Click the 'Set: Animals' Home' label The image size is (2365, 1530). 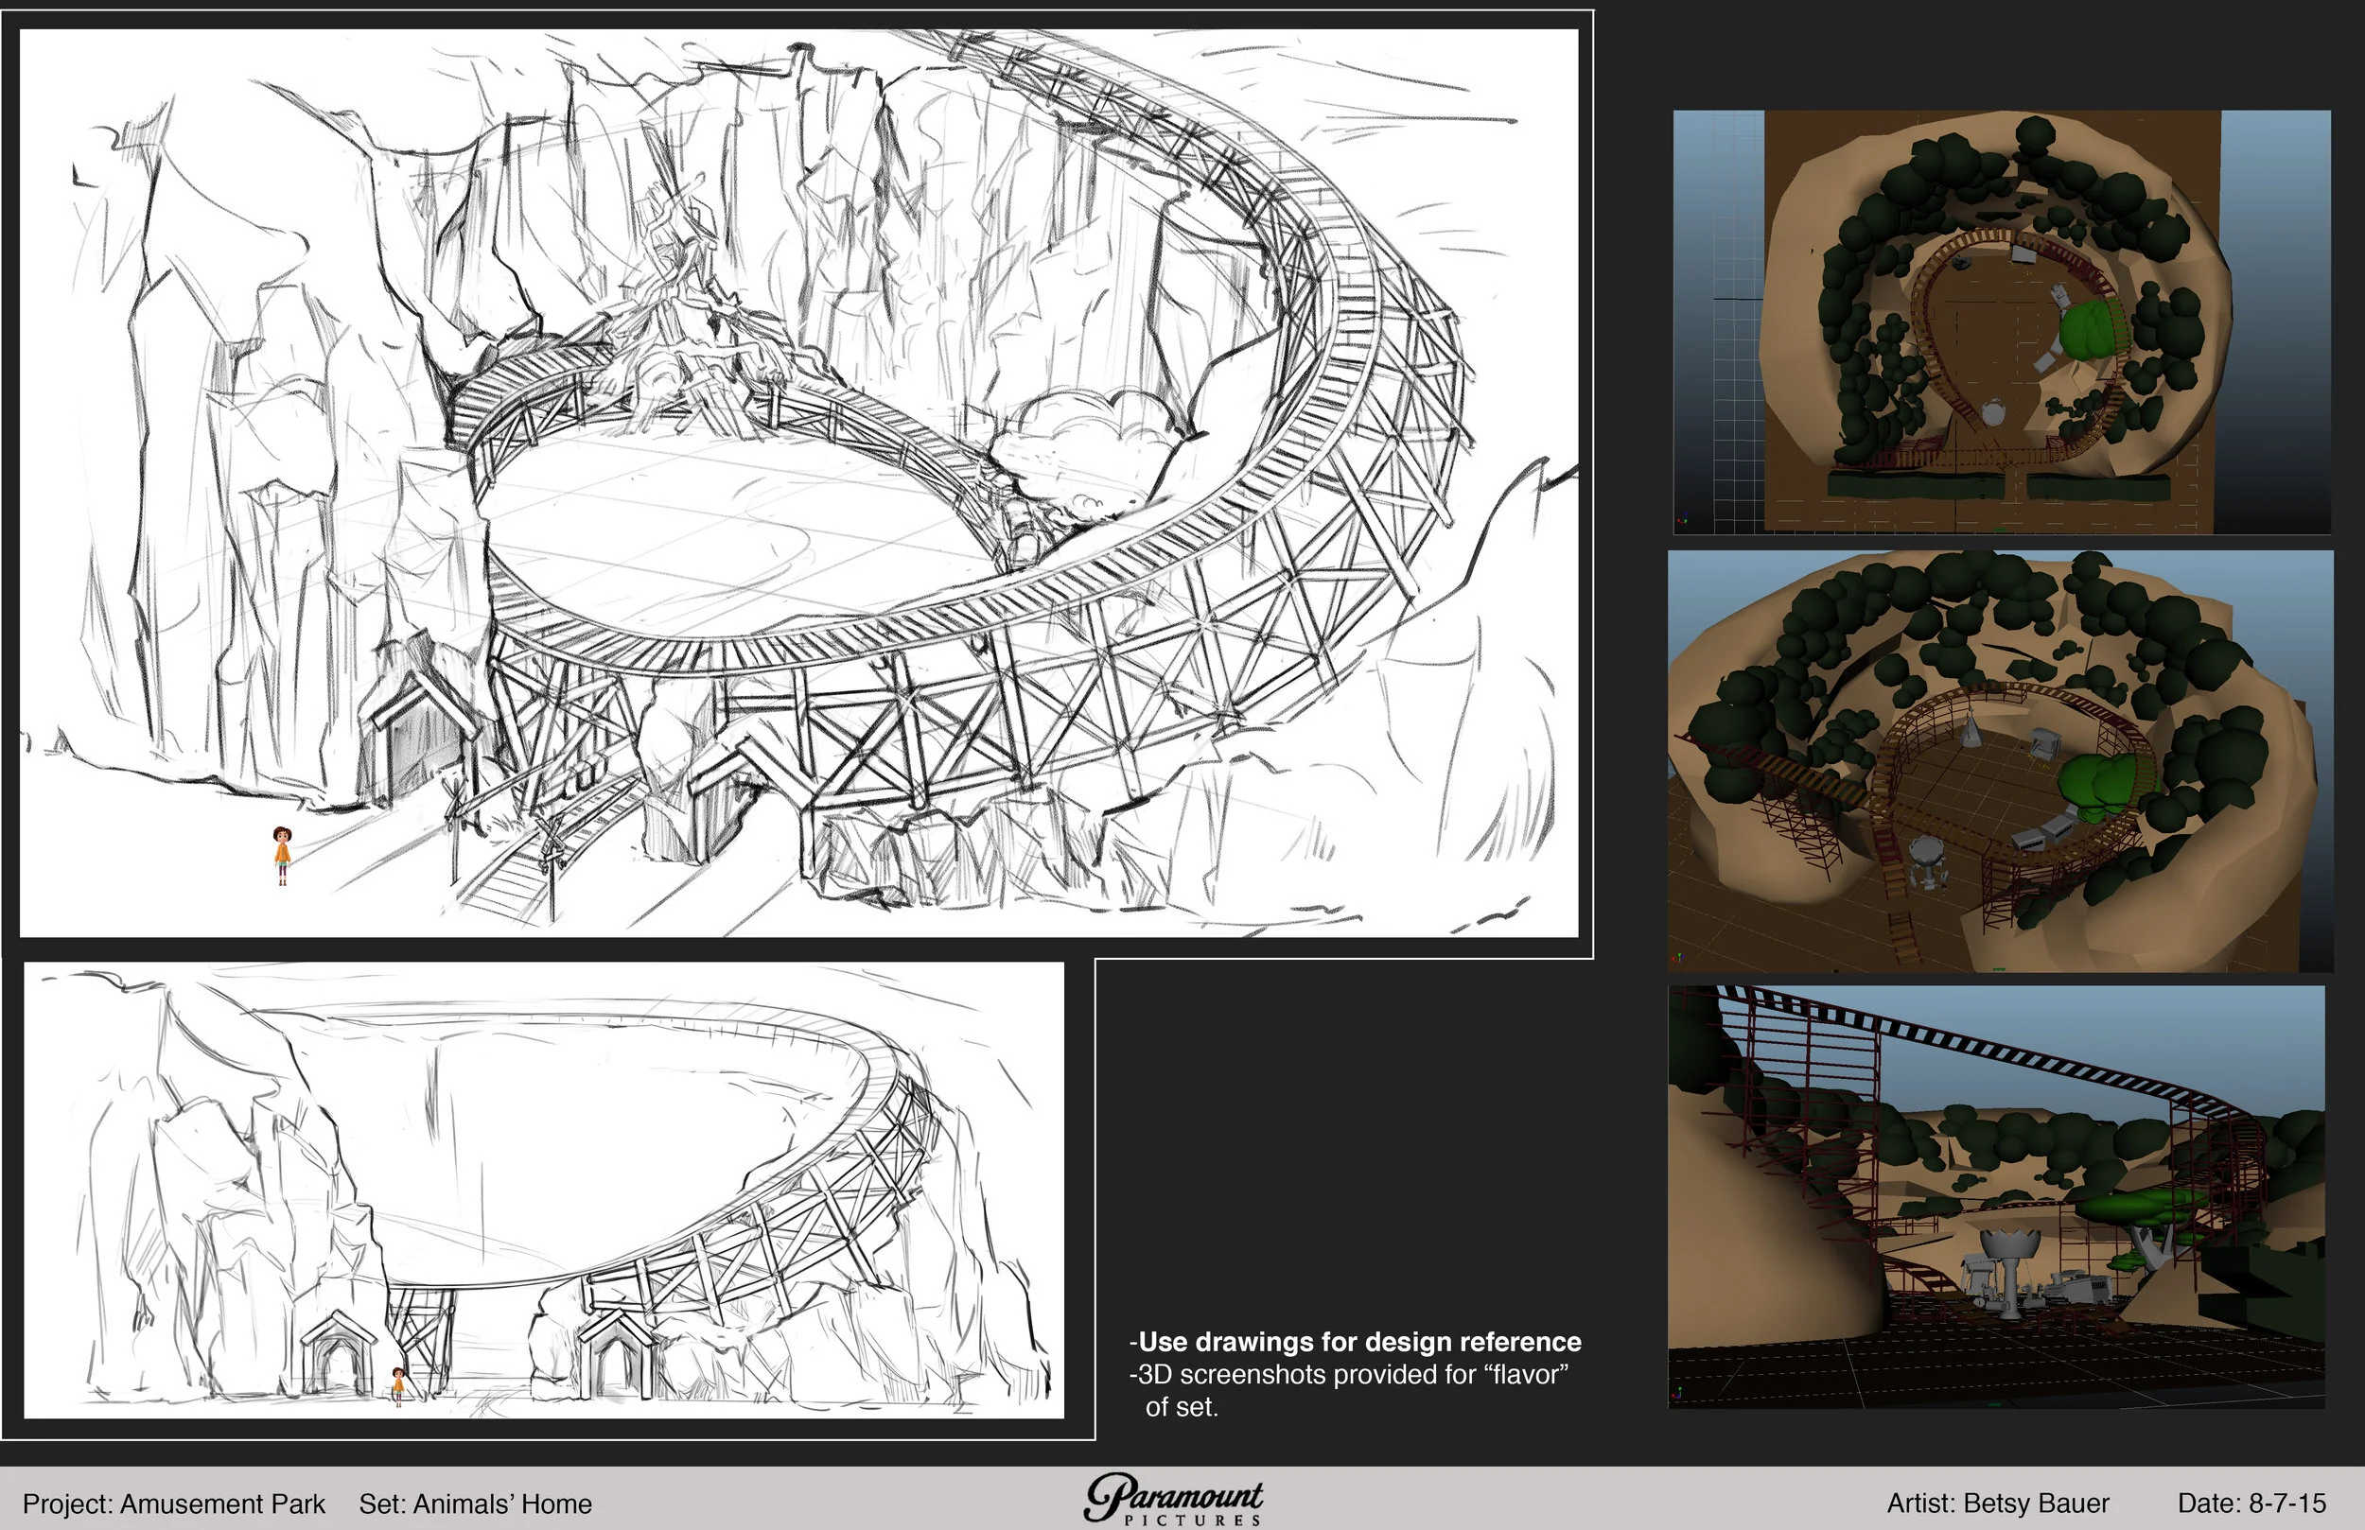475,1504
